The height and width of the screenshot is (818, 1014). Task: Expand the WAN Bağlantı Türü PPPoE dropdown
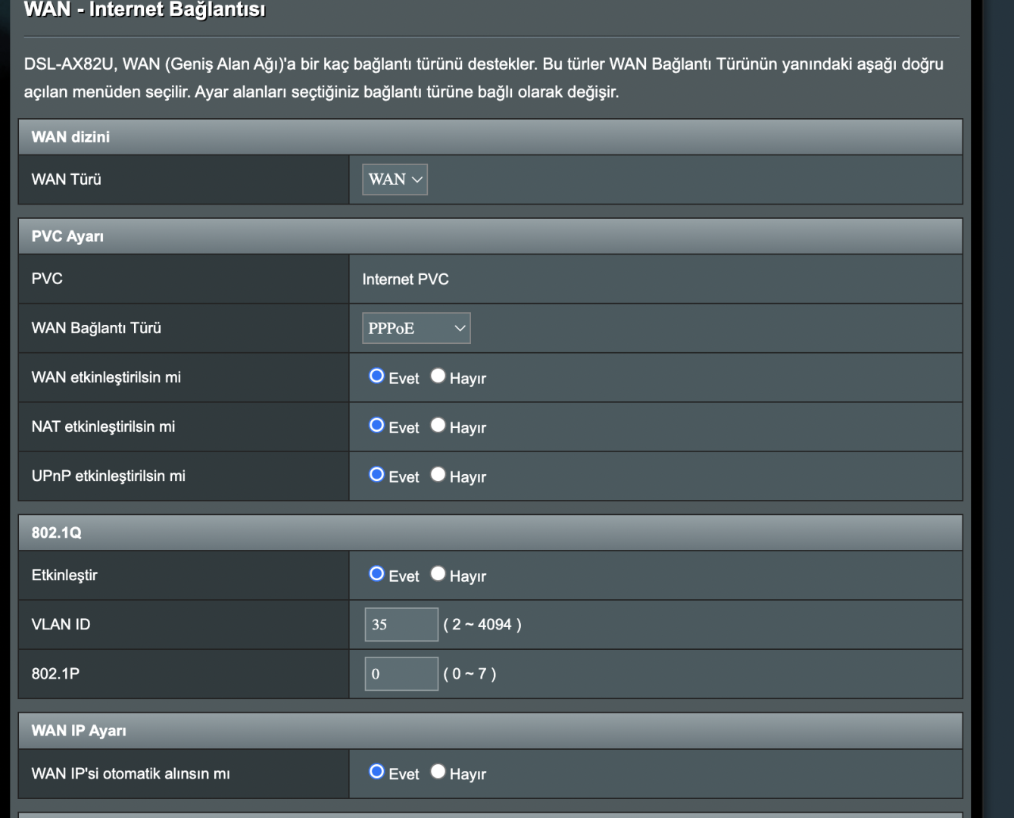pos(416,328)
